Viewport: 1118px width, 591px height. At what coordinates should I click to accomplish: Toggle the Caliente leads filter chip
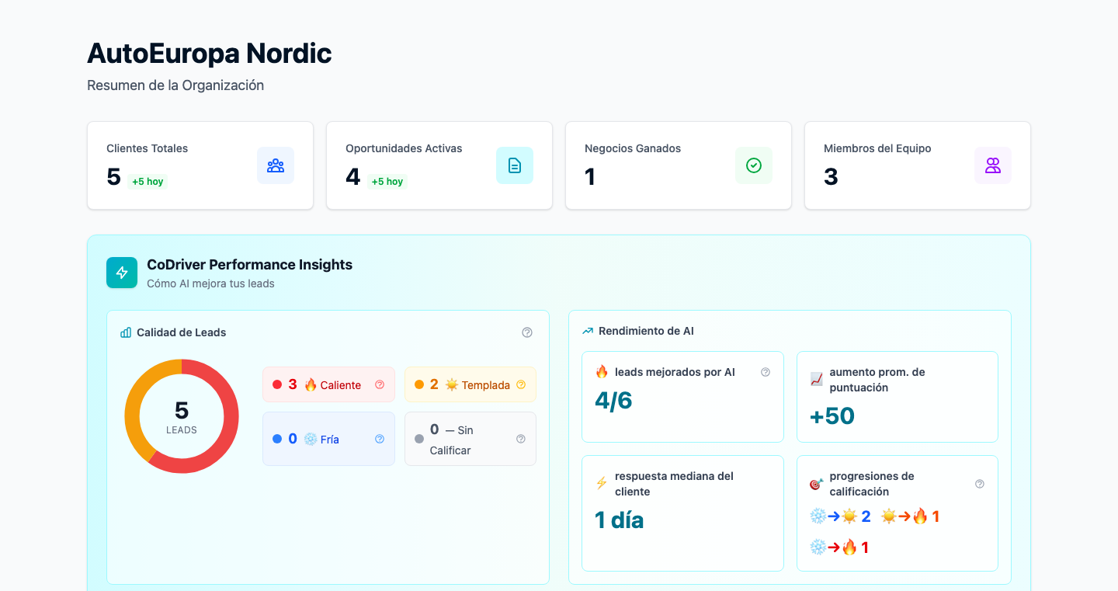pyautogui.click(x=328, y=384)
